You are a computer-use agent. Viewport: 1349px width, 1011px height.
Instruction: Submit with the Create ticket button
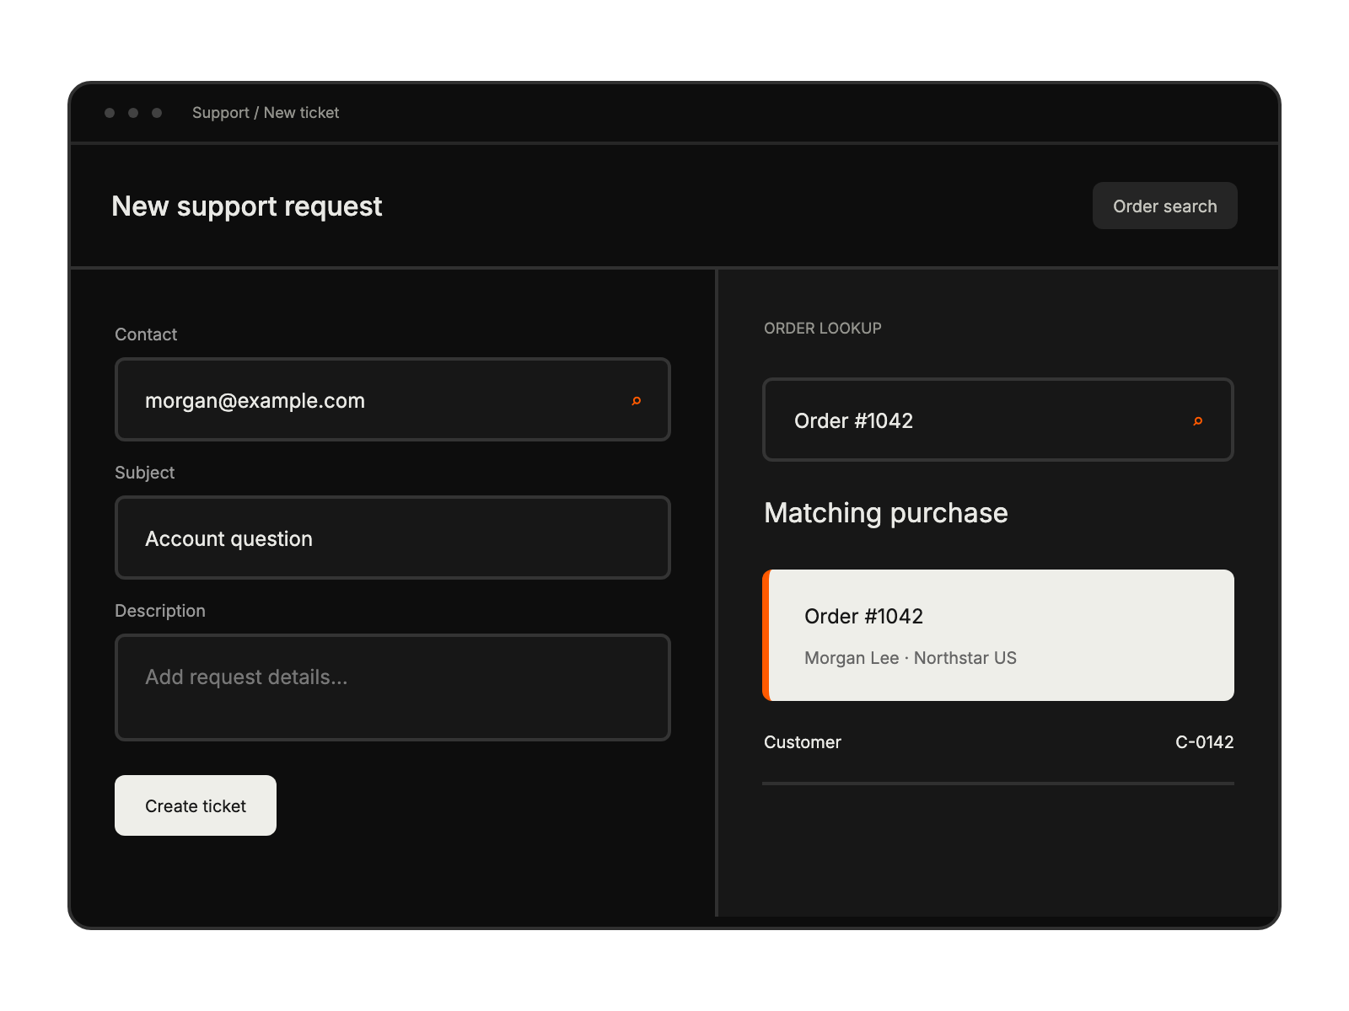(x=196, y=805)
